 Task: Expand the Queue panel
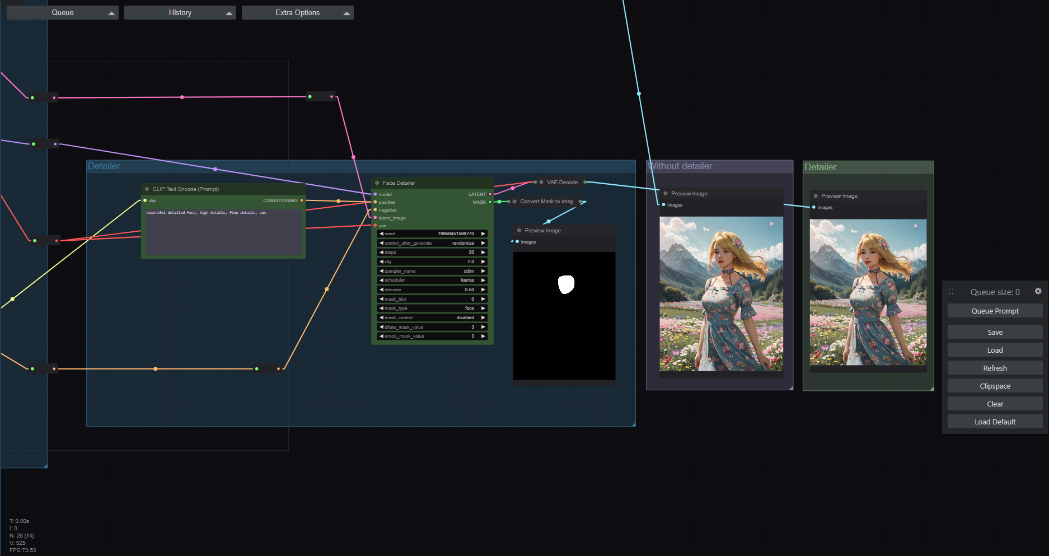pyautogui.click(x=62, y=13)
